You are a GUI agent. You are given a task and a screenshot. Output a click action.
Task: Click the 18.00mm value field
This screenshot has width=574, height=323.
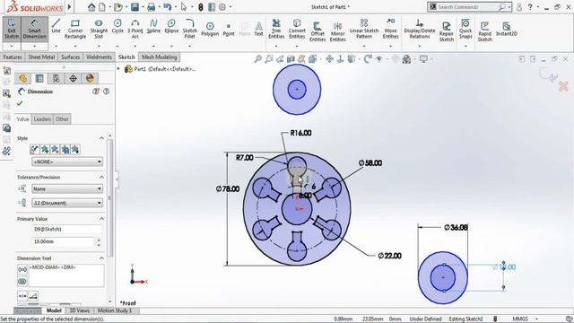pyautogui.click(x=63, y=241)
